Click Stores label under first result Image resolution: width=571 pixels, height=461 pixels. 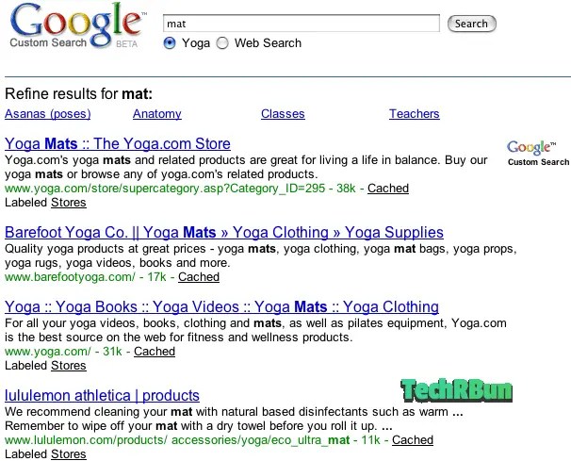coord(69,203)
